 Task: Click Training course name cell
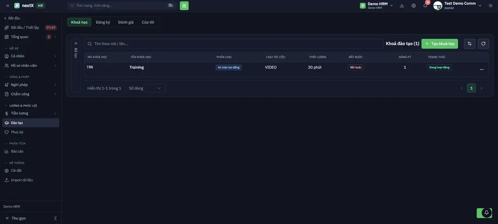137,67
